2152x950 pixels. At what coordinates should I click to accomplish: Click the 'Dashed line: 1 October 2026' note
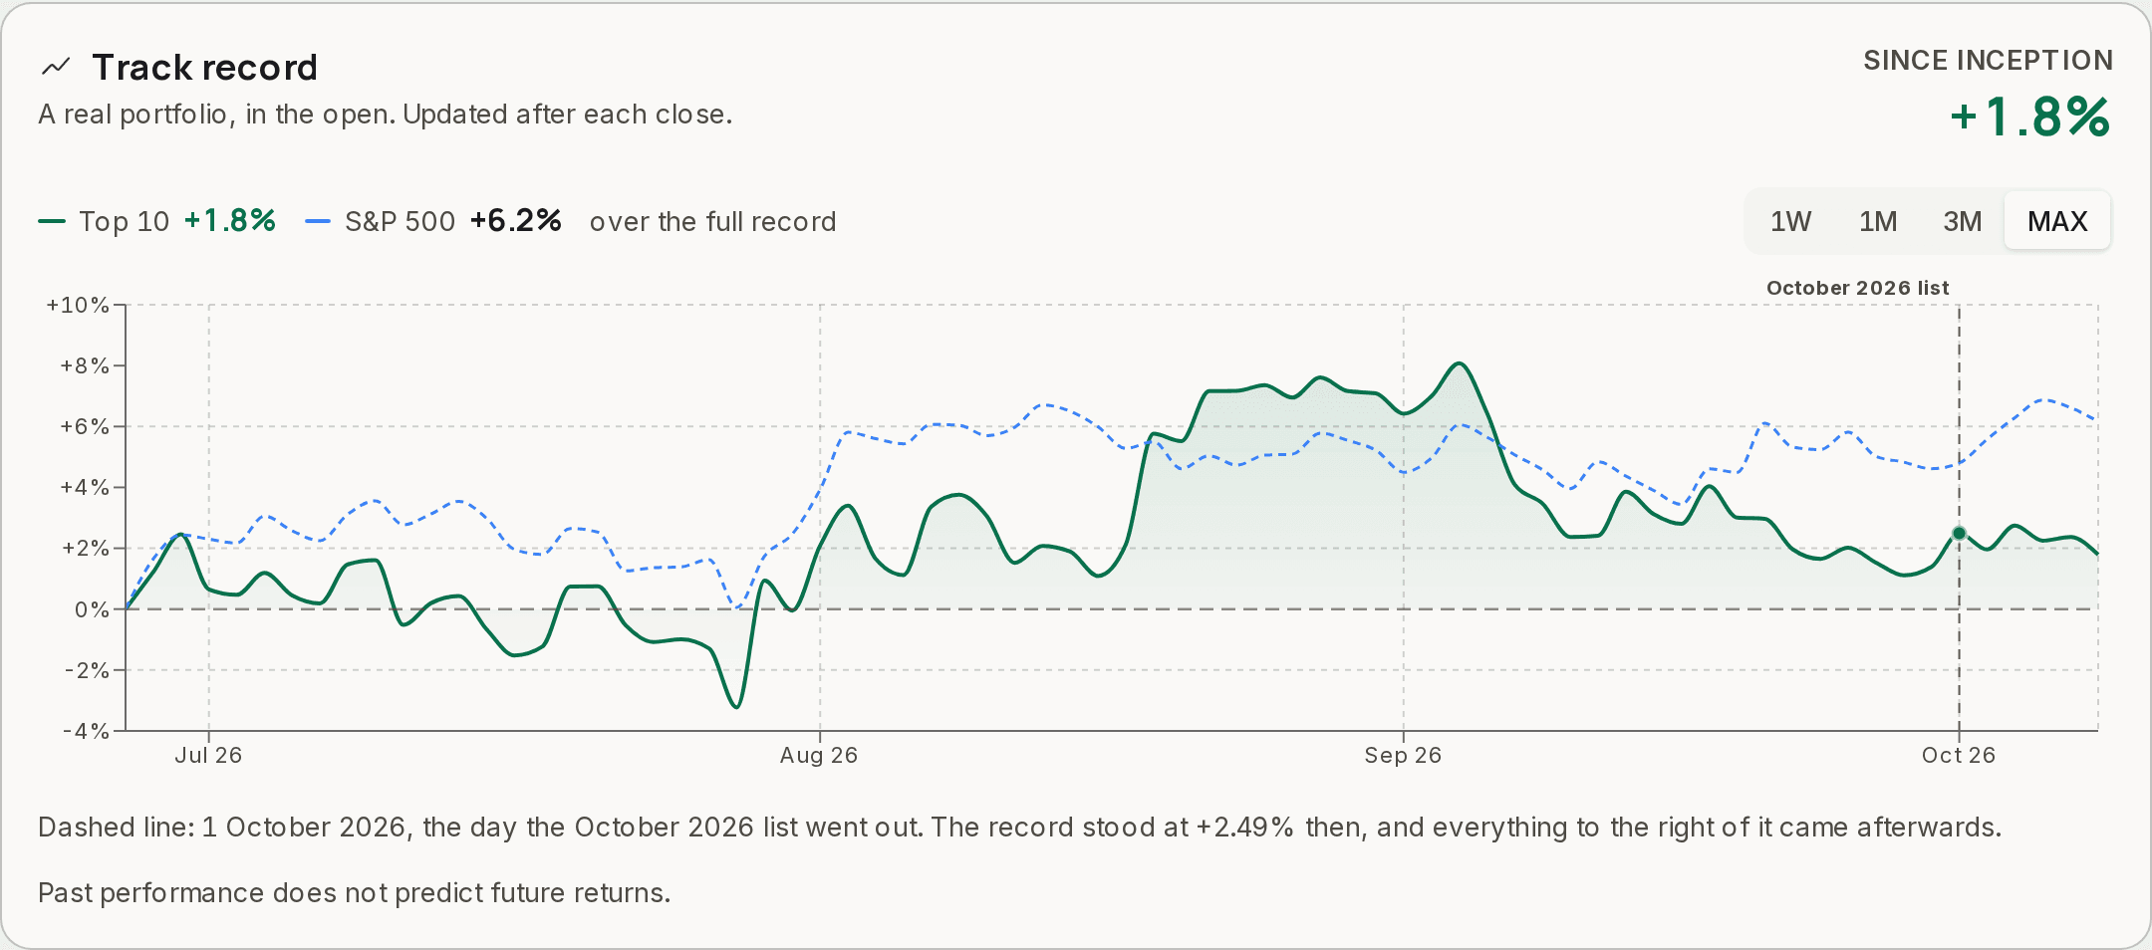pos(1019,828)
